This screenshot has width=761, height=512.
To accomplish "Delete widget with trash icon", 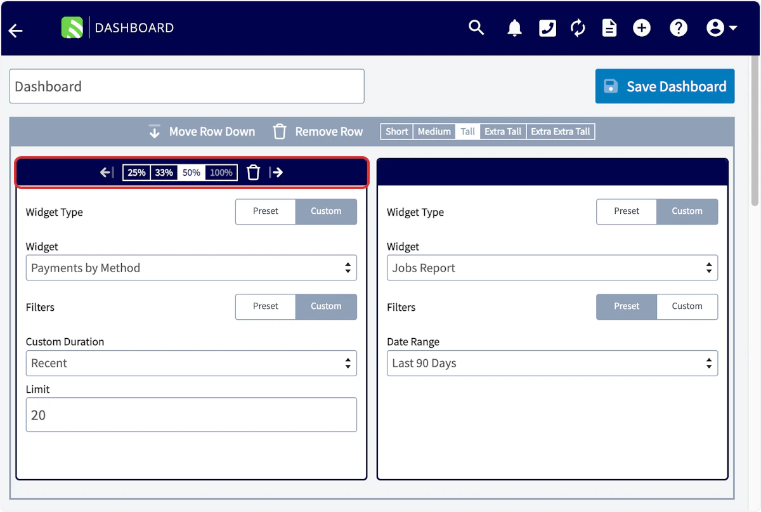I will (x=253, y=173).
